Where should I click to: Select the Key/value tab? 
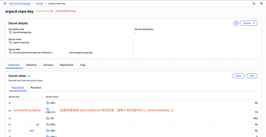coord(18,88)
